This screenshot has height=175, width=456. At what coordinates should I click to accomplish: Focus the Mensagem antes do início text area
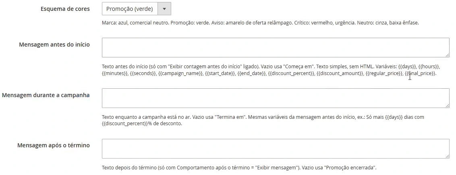click(276, 47)
